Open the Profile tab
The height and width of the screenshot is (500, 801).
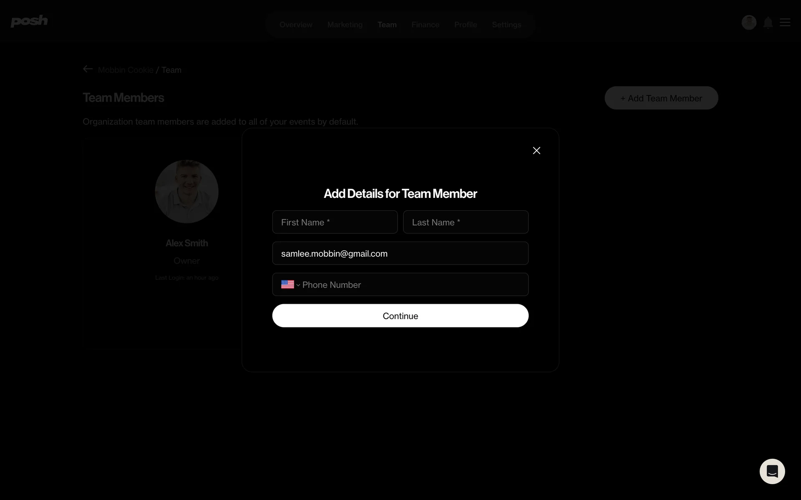[x=466, y=25]
